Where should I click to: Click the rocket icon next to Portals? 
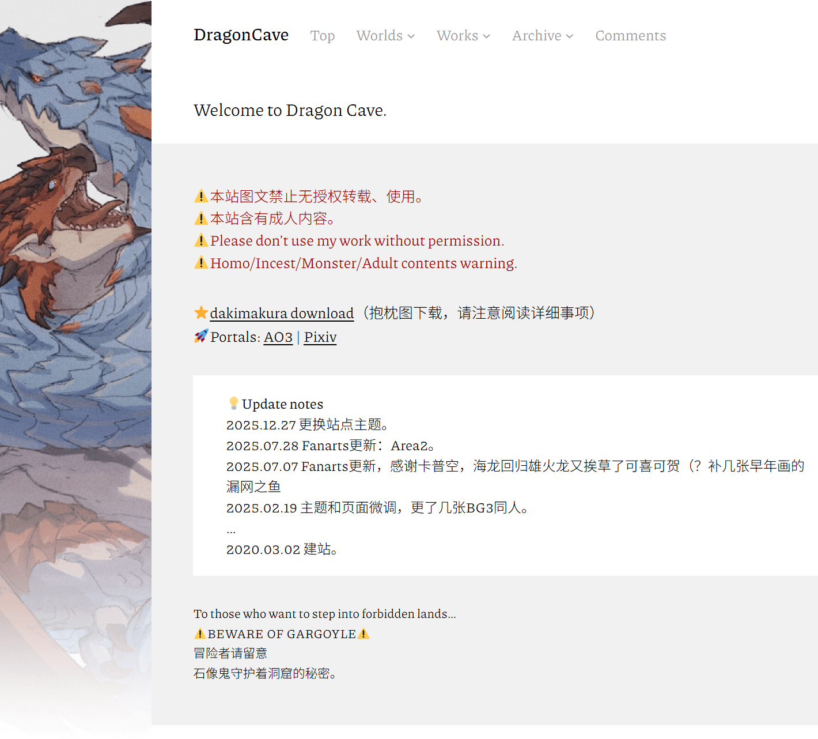[x=201, y=336]
